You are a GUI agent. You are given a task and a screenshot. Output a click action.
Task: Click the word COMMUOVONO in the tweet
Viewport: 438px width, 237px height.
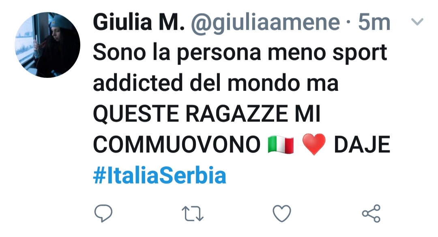(x=176, y=145)
